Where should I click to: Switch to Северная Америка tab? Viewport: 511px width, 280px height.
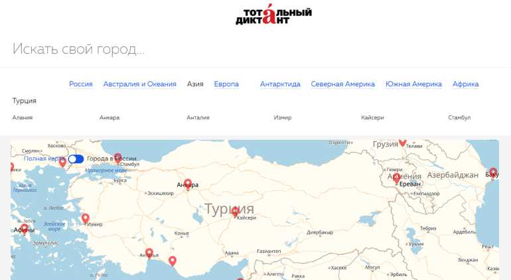click(x=342, y=84)
